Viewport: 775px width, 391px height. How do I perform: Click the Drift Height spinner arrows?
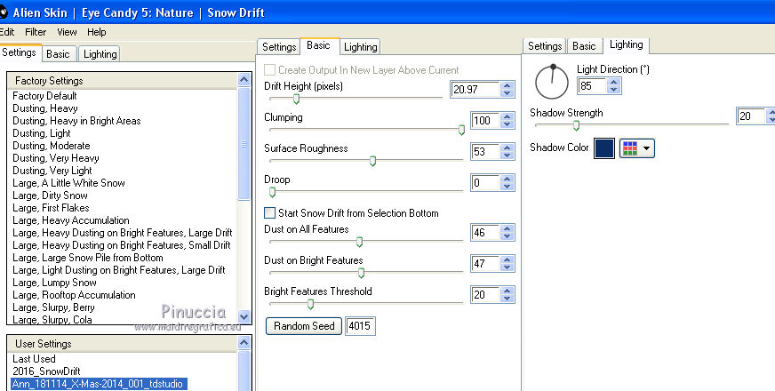click(507, 90)
